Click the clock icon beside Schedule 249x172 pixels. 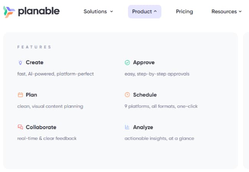point(127,95)
